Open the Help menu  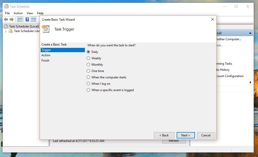coord(40,13)
